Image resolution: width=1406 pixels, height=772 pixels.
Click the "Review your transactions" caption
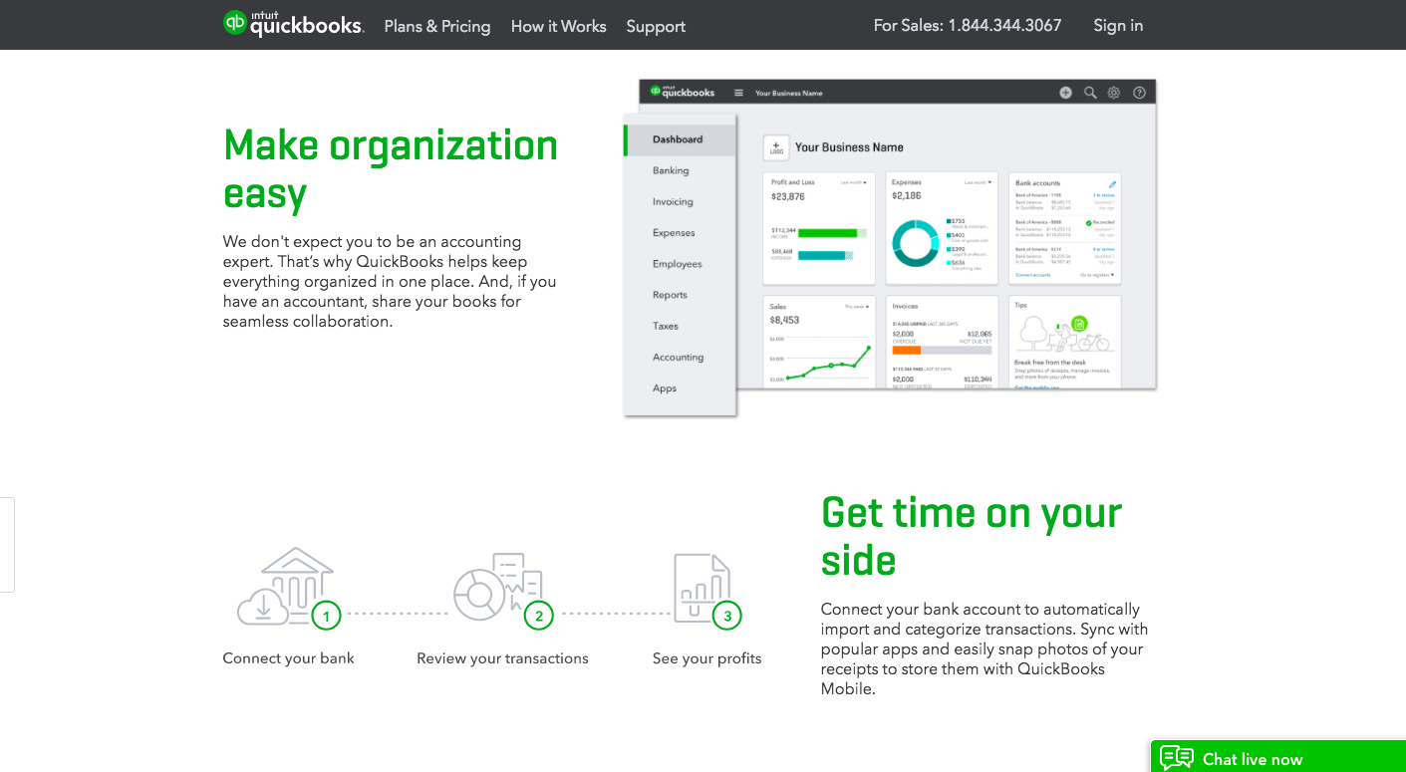502,658
